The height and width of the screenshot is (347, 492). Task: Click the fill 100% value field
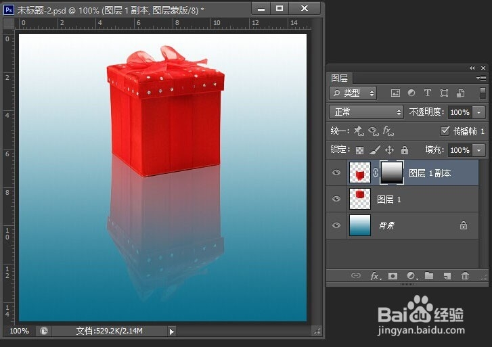click(x=460, y=150)
